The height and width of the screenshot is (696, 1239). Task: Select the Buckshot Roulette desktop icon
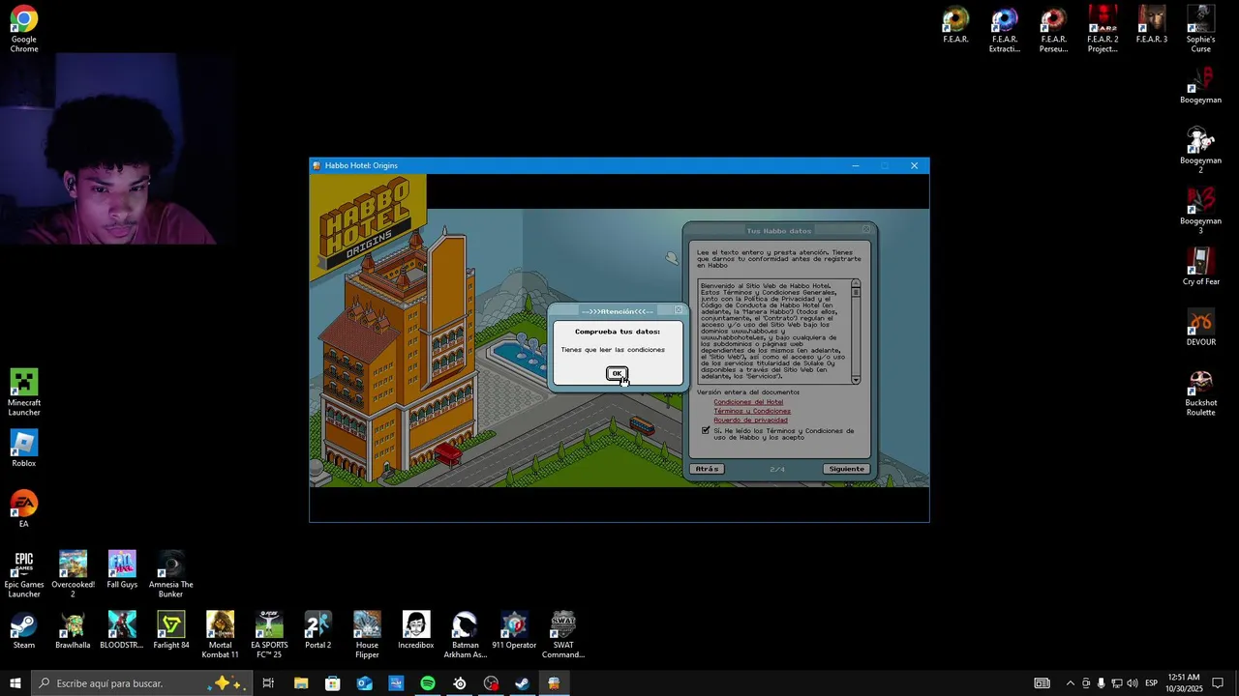coord(1200,391)
